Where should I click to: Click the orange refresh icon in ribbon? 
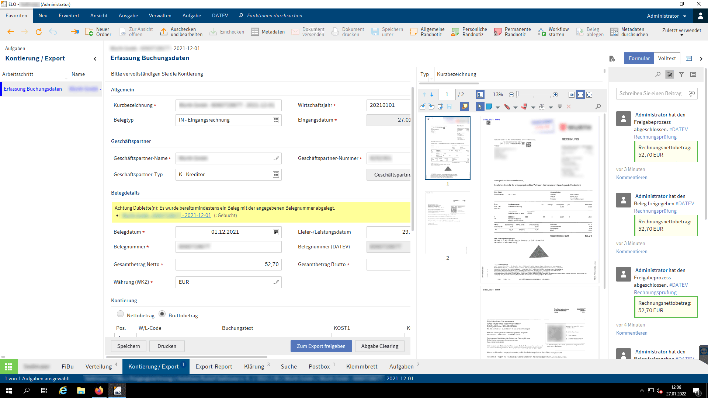click(39, 32)
